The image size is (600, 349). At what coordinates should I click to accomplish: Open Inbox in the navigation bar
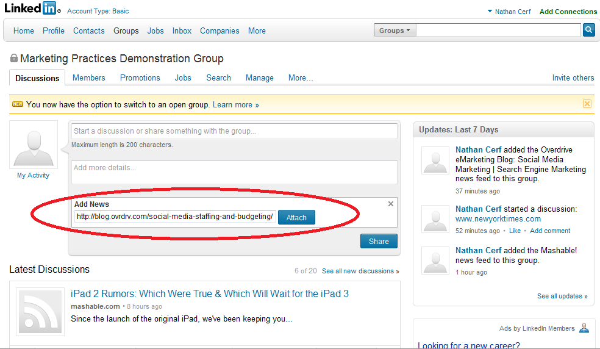(182, 31)
